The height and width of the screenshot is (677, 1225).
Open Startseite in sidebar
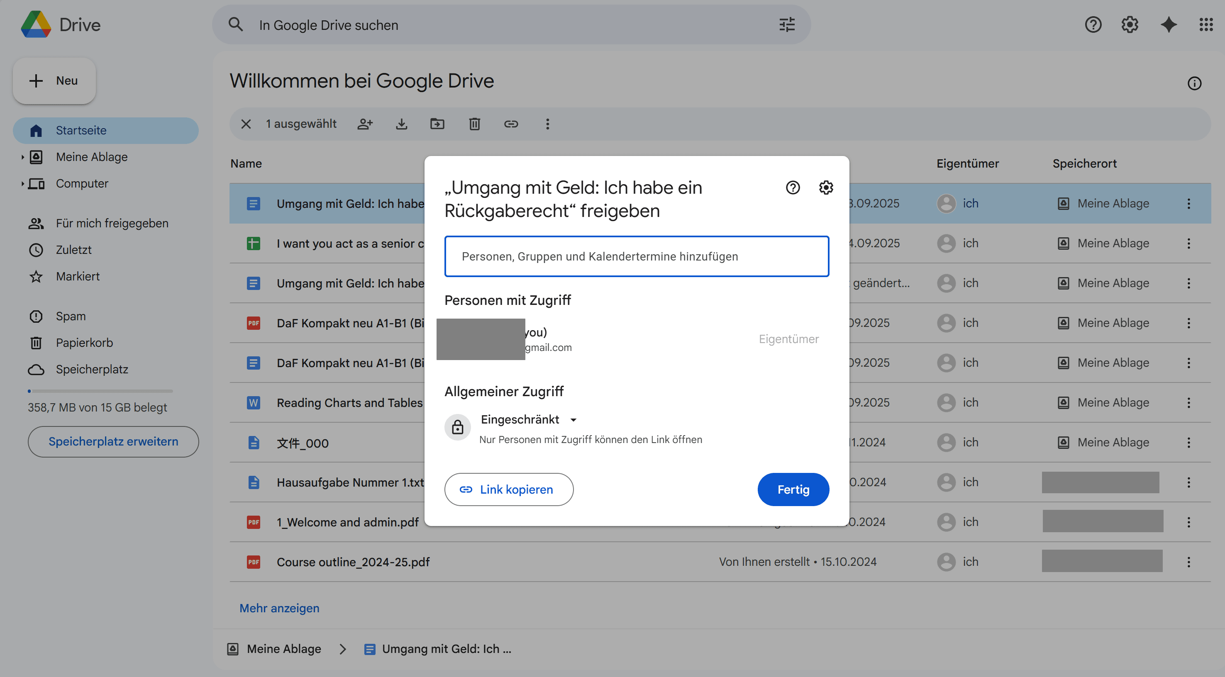click(105, 130)
